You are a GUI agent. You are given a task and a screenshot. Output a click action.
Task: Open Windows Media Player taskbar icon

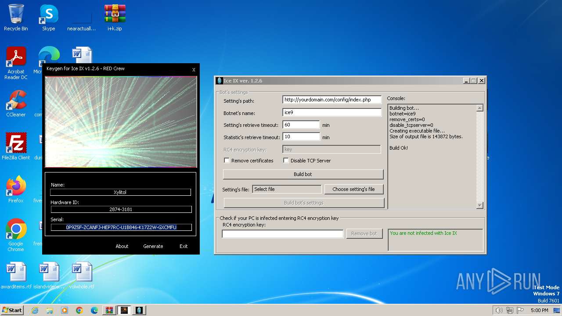coord(65,310)
